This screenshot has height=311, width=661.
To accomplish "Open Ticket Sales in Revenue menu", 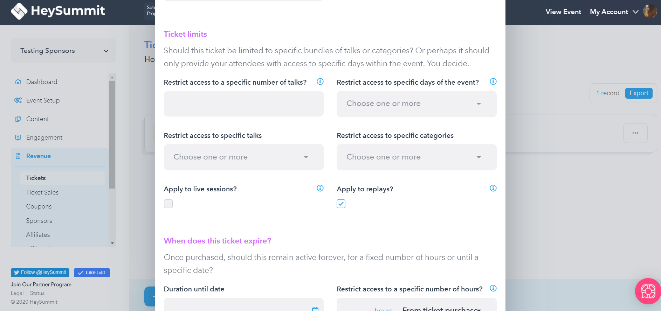I will tap(42, 192).
